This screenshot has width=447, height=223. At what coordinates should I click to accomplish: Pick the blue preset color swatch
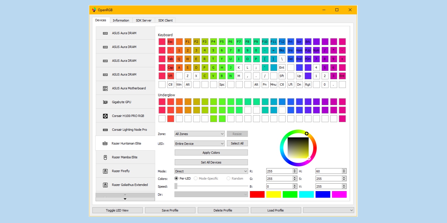(323, 195)
